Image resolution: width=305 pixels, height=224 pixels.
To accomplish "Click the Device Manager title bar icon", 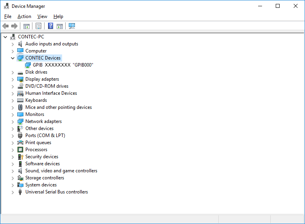I will (x=6, y=6).
